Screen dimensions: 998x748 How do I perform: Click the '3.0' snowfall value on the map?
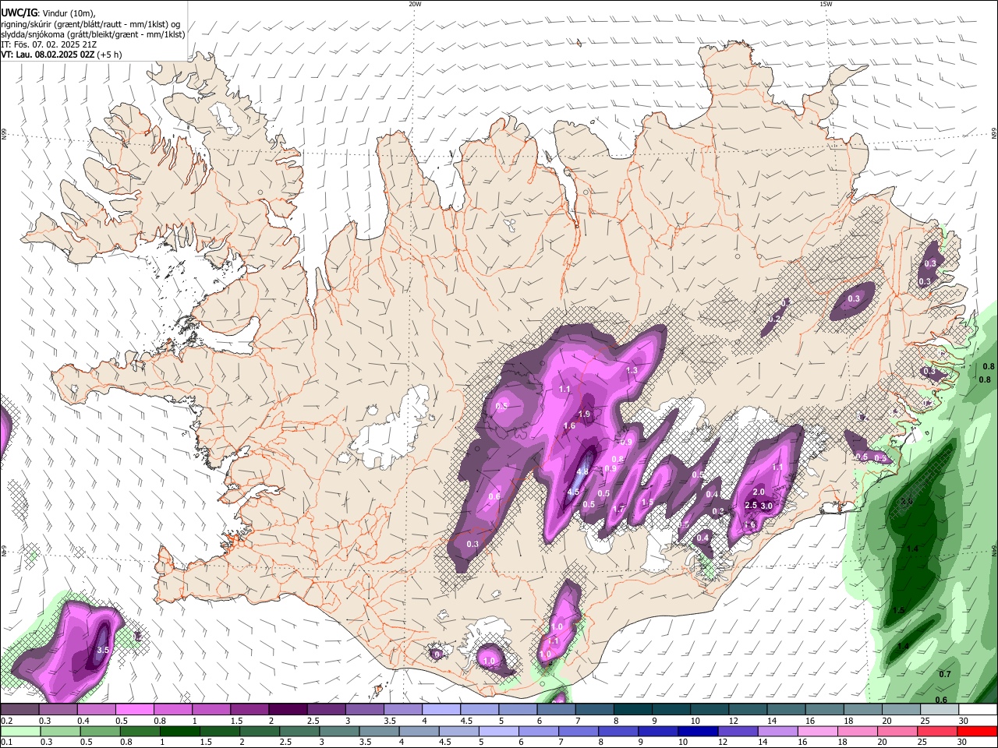pyautogui.click(x=766, y=506)
